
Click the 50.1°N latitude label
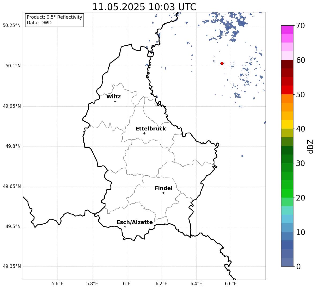tap(13, 66)
